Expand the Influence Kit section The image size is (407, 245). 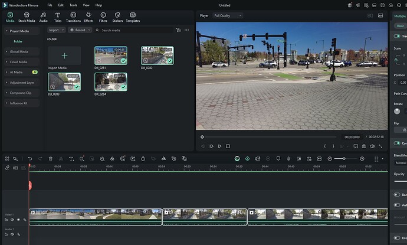tap(22, 103)
